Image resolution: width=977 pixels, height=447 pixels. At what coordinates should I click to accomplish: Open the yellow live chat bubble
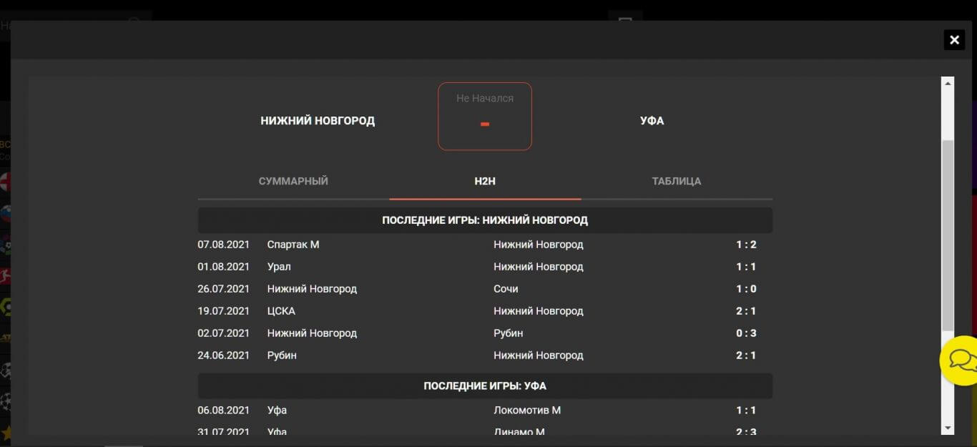click(x=961, y=360)
